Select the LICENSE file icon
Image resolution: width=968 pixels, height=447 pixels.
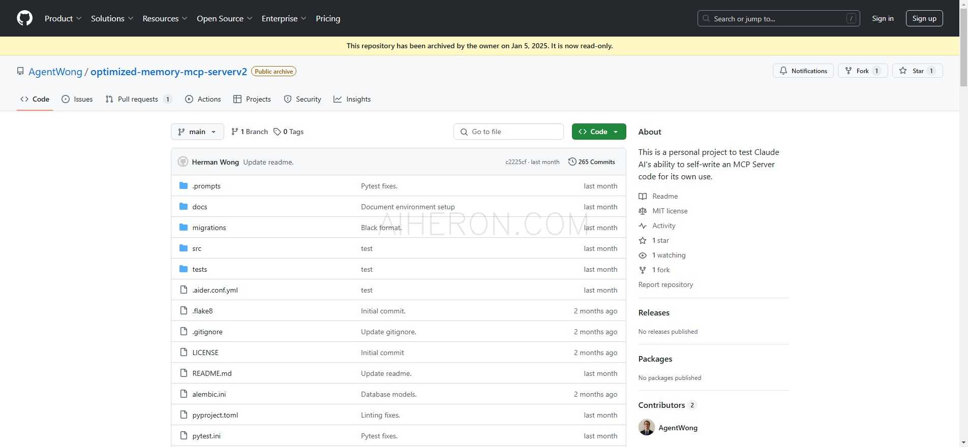click(x=184, y=353)
